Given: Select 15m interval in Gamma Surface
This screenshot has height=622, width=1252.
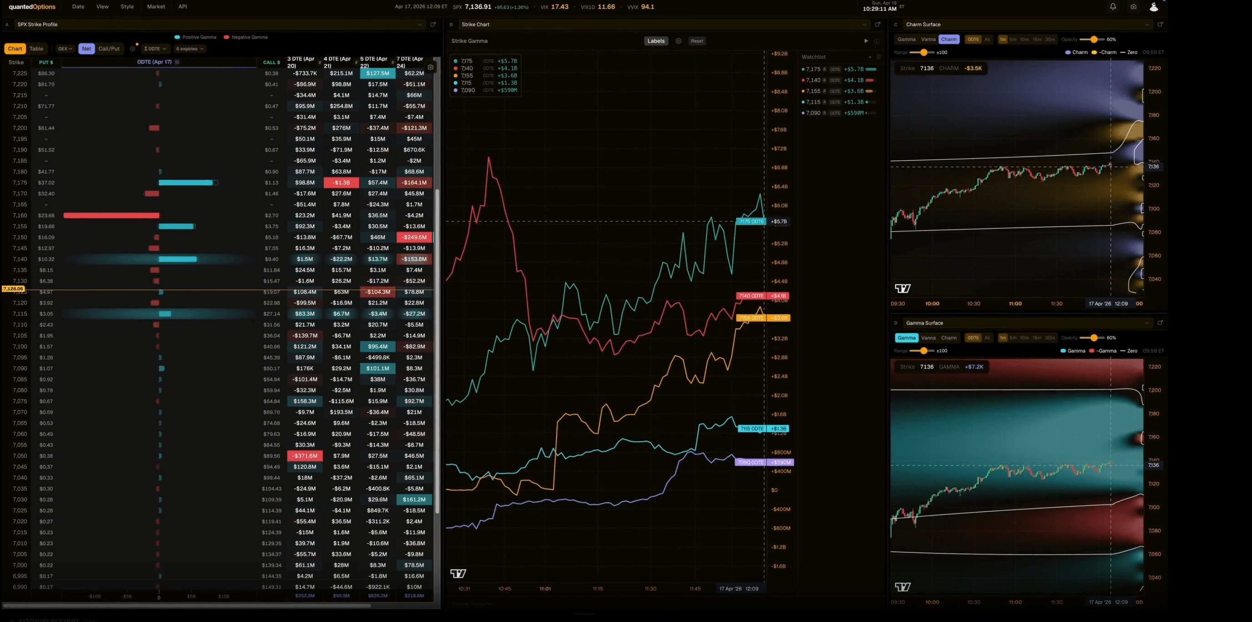Looking at the screenshot, I should [1037, 338].
